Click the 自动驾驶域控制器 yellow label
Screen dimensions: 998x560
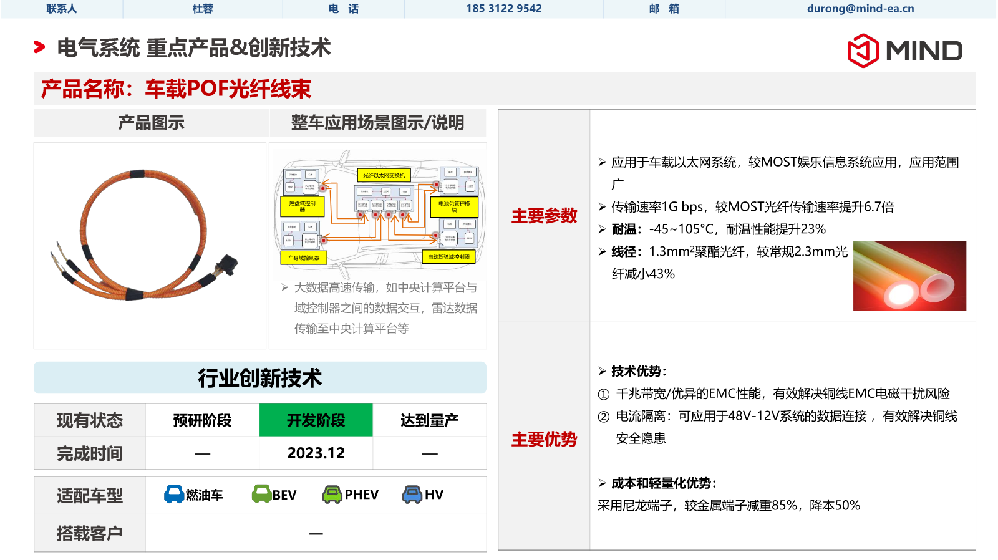point(448,257)
